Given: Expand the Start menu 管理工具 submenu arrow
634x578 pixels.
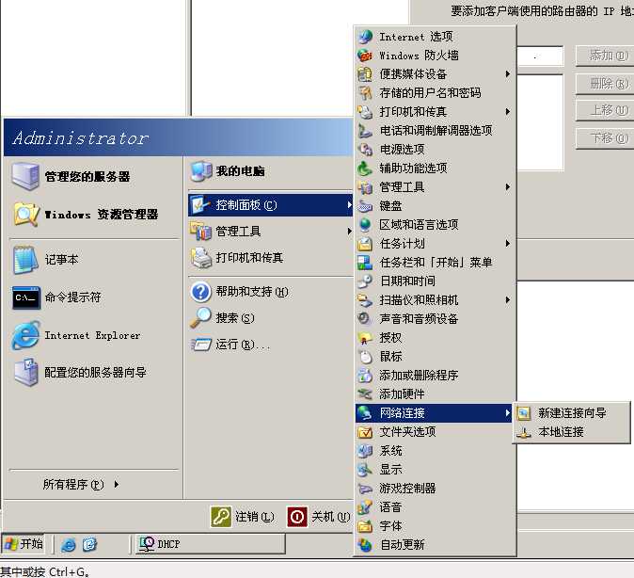Looking at the screenshot, I should [x=349, y=232].
